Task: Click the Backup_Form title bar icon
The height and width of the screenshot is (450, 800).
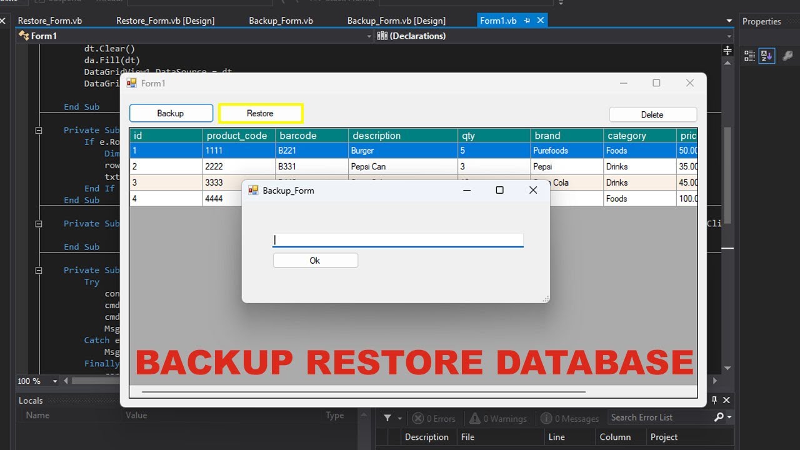Action: point(253,190)
